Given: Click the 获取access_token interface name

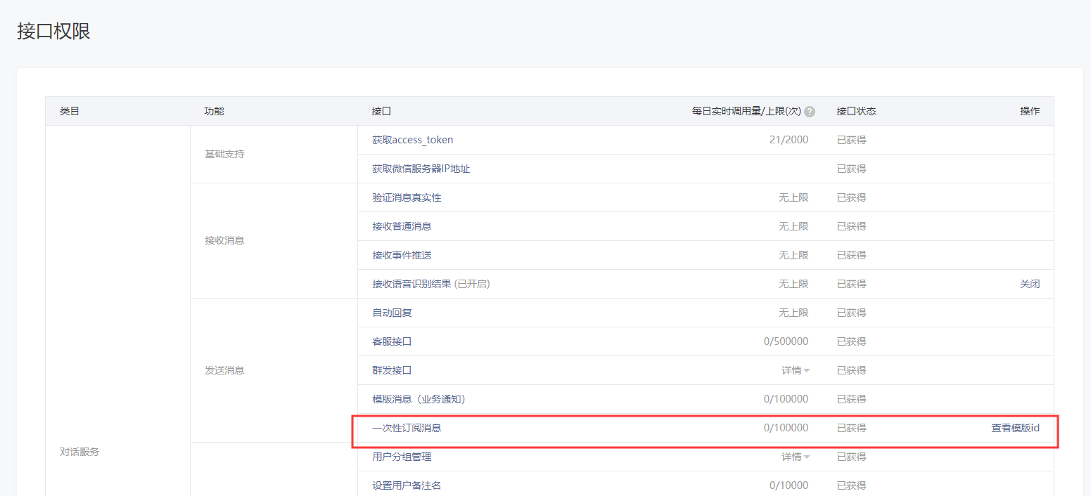Looking at the screenshot, I should coord(412,140).
